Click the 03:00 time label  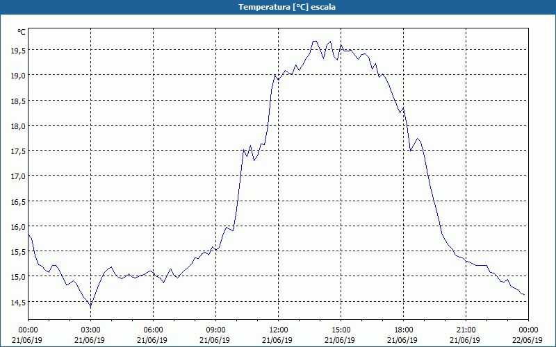click(91, 330)
